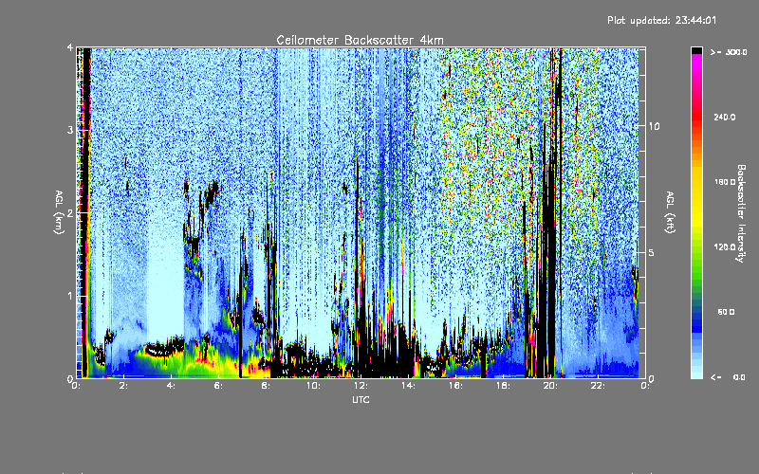Click the "1" km tick on left axis
The image size is (759, 474).
(70, 296)
